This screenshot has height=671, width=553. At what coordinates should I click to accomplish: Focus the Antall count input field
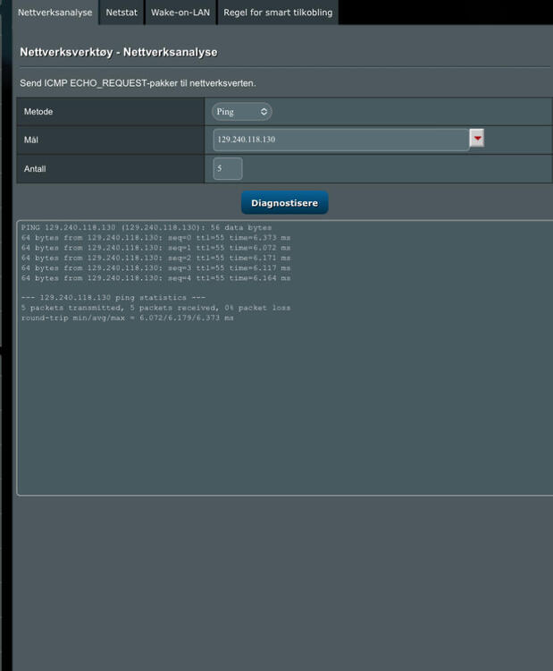pos(227,168)
